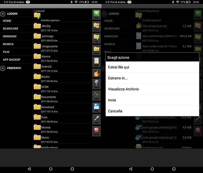The width and height of the screenshot is (203, 173).
Task: Tap Android recents square on left screen
Action: tap(72, 169)
